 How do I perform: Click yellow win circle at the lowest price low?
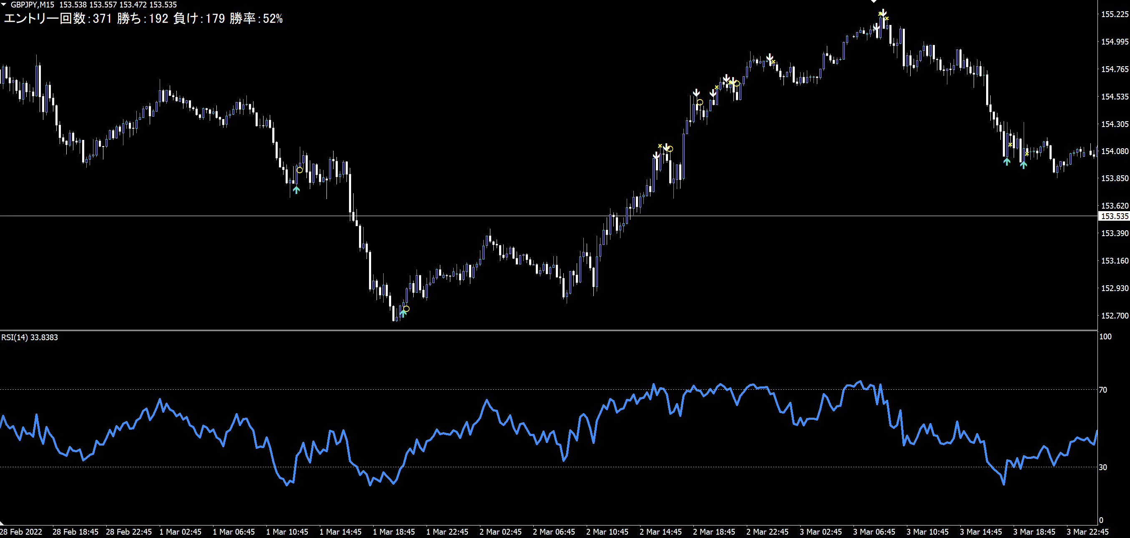406,309
